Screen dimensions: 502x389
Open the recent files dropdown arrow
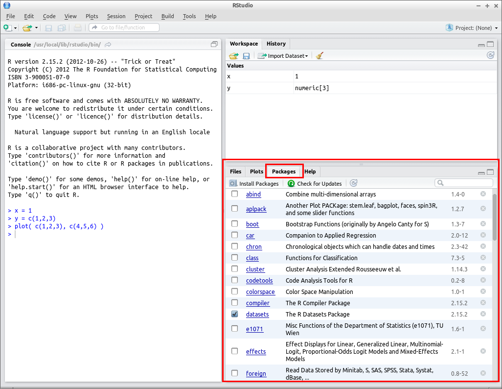click(36, 28)
